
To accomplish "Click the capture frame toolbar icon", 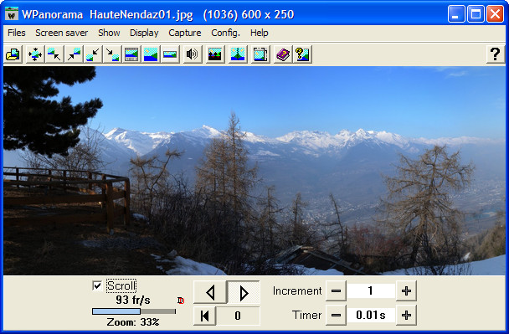I will [x=260, y=54].
